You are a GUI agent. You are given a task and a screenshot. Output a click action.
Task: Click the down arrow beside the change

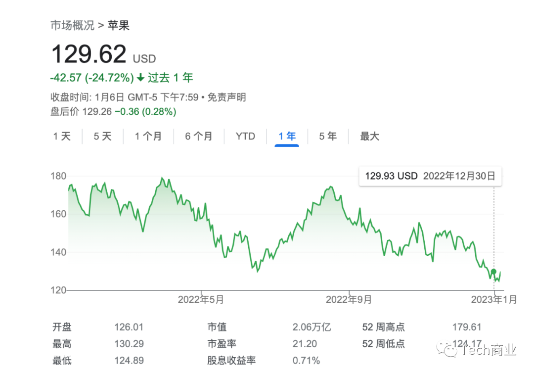[x=140, y=78]
